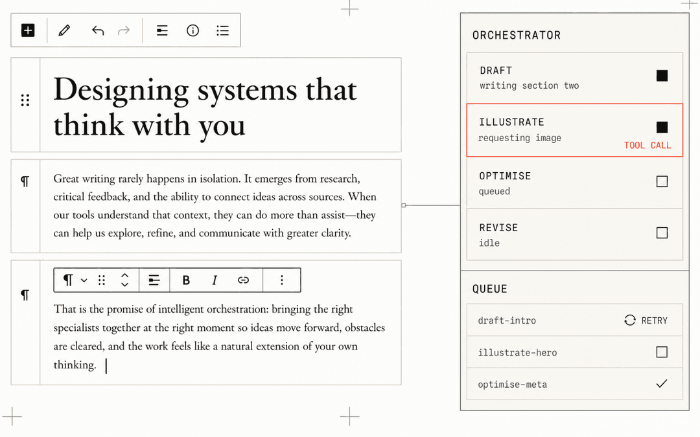Viewport: 700px width, 437px height.
Task: Click the ORCHESTRATOR panel heading
Action: click(517, 35)
